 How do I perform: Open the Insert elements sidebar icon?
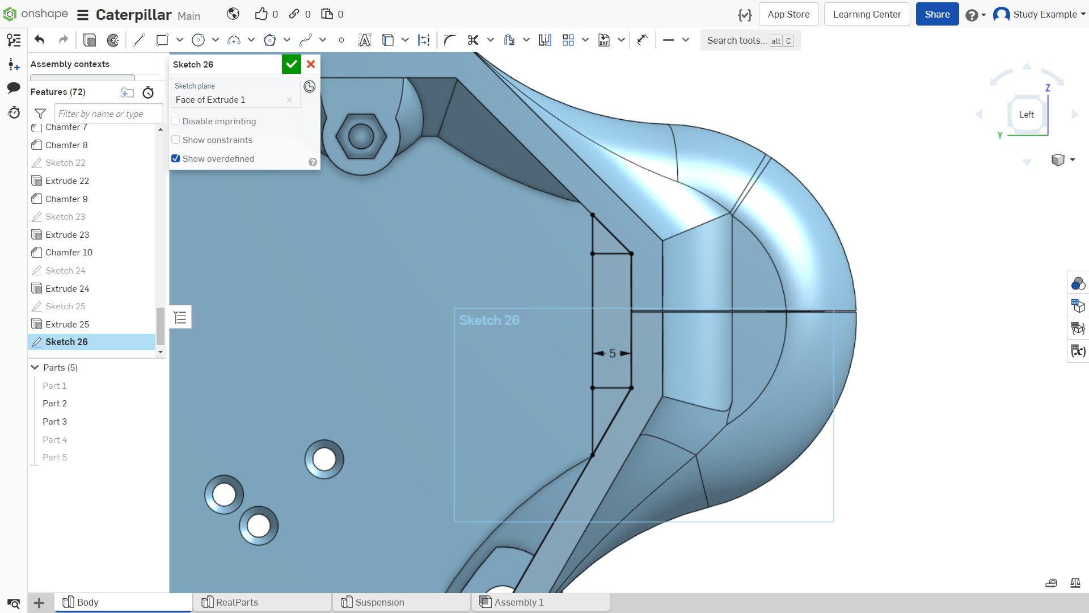click(x=14, y=65)
